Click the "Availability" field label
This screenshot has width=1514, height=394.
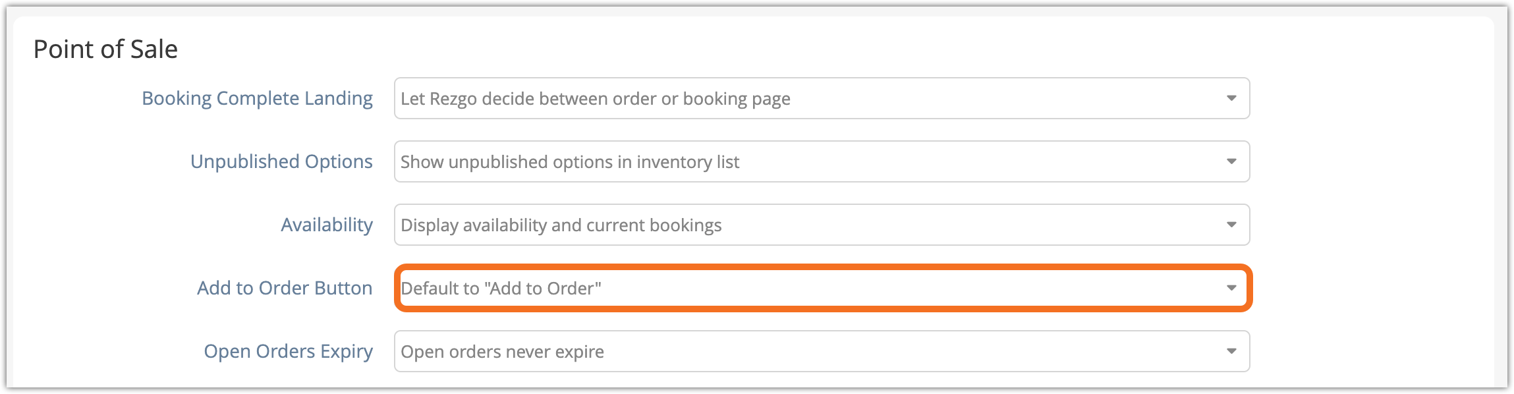327,225
